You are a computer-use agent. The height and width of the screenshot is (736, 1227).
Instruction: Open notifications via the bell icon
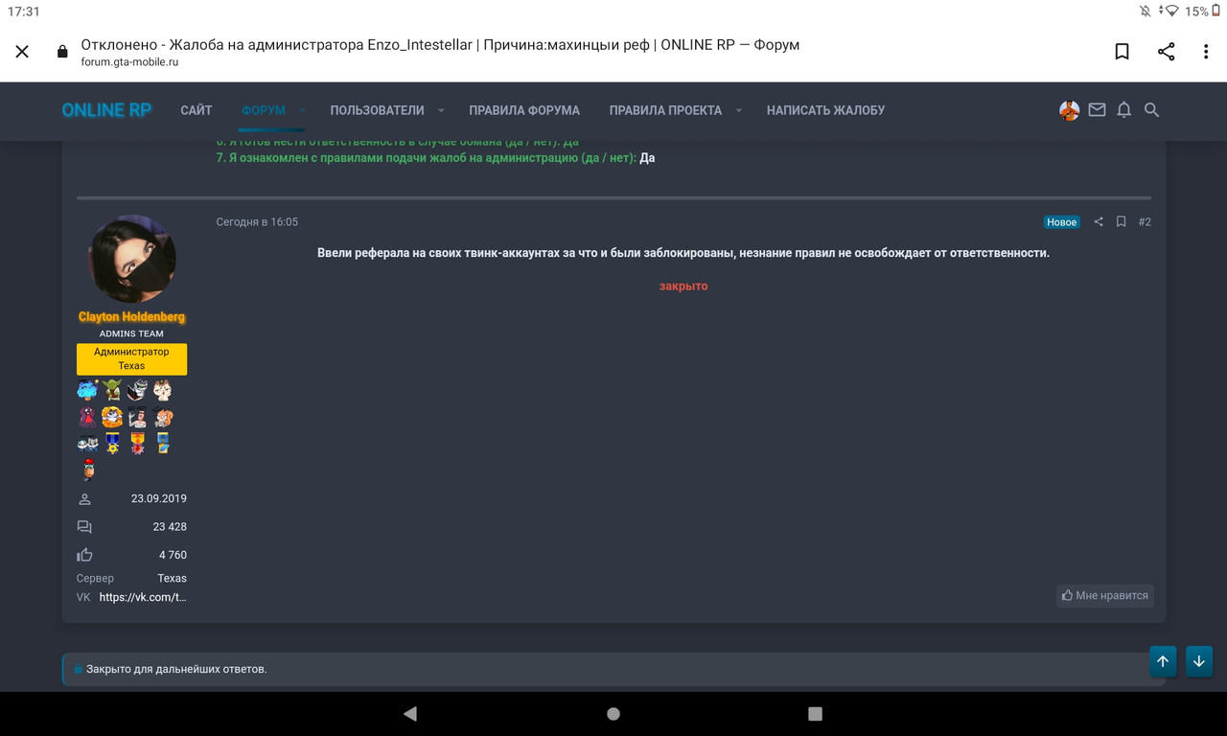(1123, 110)
